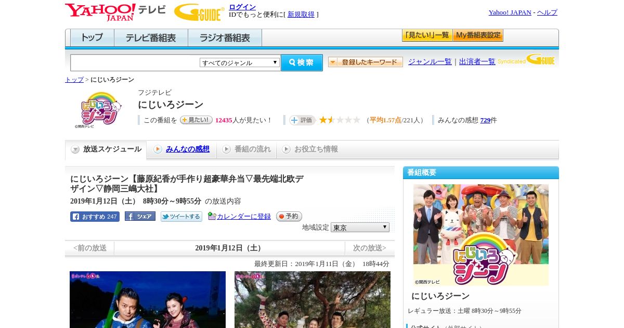
Task: Open the 出演者一覧 link
Action: [477, 61]
